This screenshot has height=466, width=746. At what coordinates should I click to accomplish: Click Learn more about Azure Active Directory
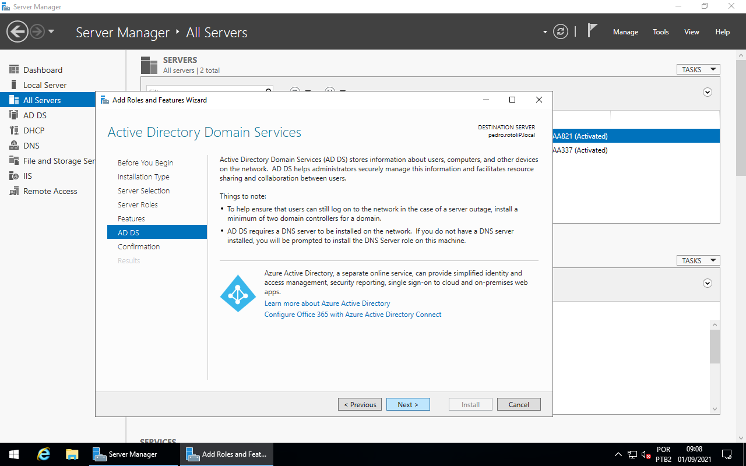(327, 303)
